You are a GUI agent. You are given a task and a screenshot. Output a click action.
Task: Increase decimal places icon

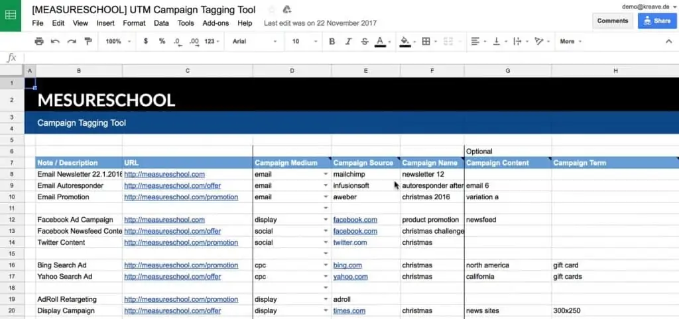tap(194, 42)
